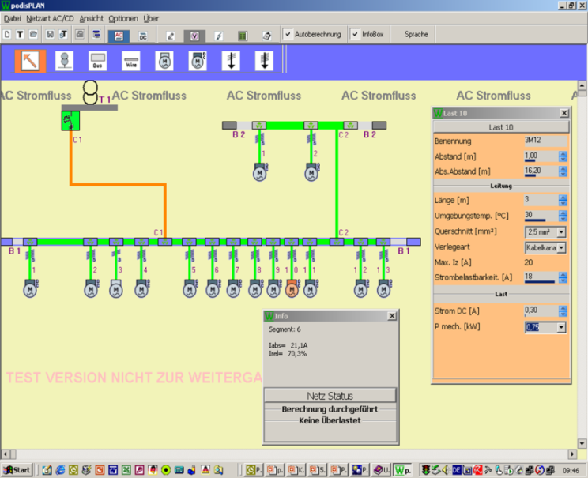Click the Strom DC value field
The height and width of the screenshot is (478, 588).
(541, 311)
